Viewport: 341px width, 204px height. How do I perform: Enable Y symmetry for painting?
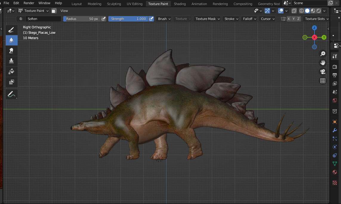[x=294, y=19]
